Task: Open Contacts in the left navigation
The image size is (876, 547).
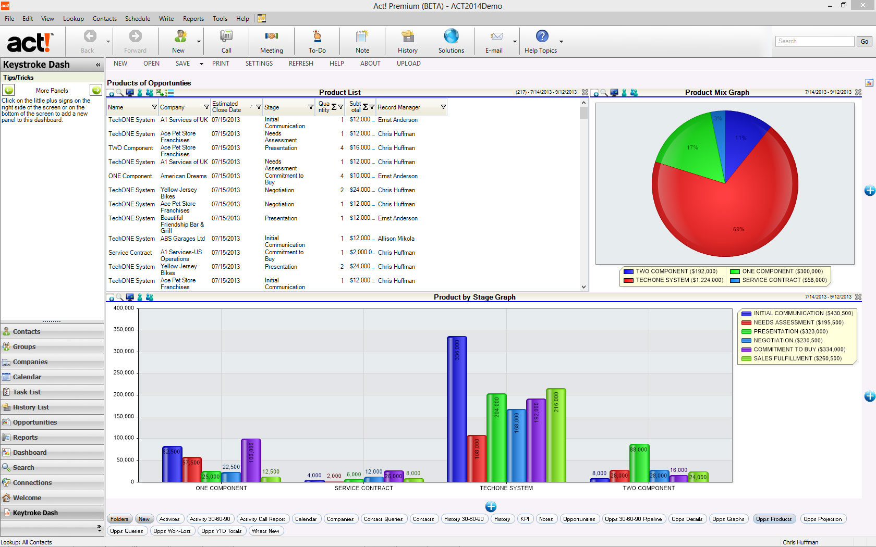Action: point(52,331)
